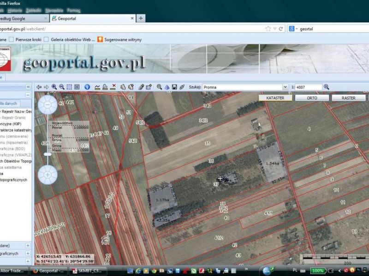Screen dimensions: 369x276
Task: Go forward to next map view arrow
Action: click(47, 87)
